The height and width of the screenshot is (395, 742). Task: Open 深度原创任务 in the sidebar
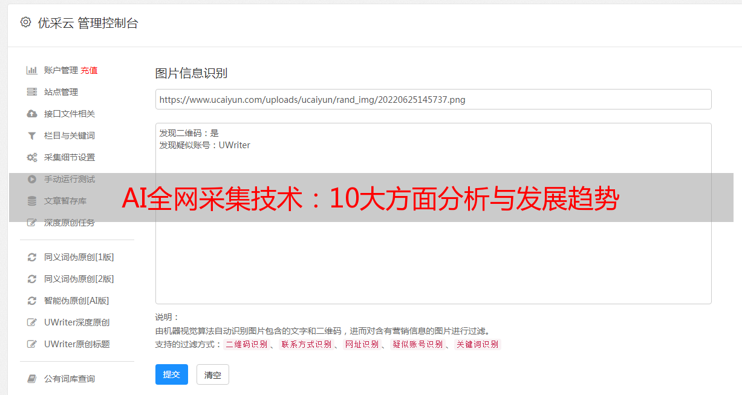(70, 223)
